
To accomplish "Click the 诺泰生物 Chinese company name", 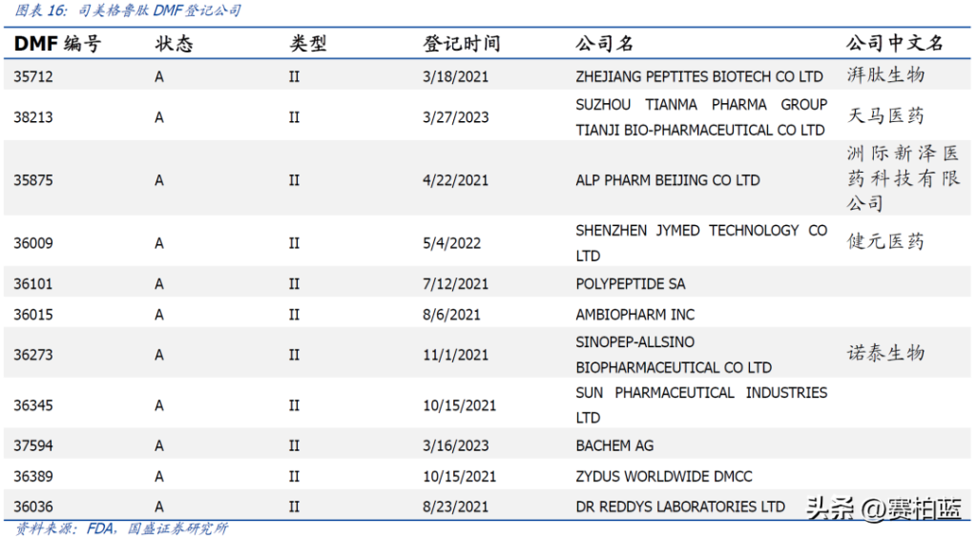I will click(885, 353).
